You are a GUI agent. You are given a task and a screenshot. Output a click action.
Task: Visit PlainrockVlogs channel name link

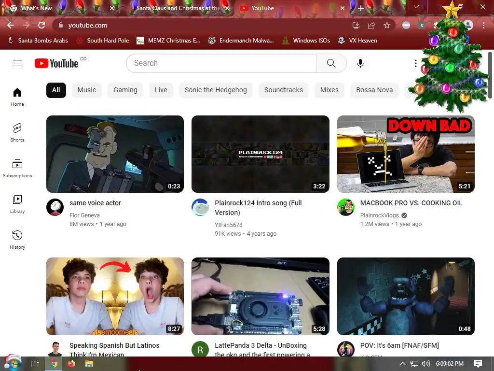pyautogui.click(x=379, y=215)
